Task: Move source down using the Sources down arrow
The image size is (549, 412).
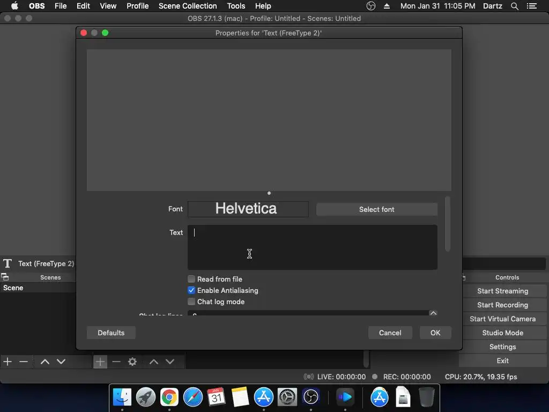Action: [x=170, y=362]
